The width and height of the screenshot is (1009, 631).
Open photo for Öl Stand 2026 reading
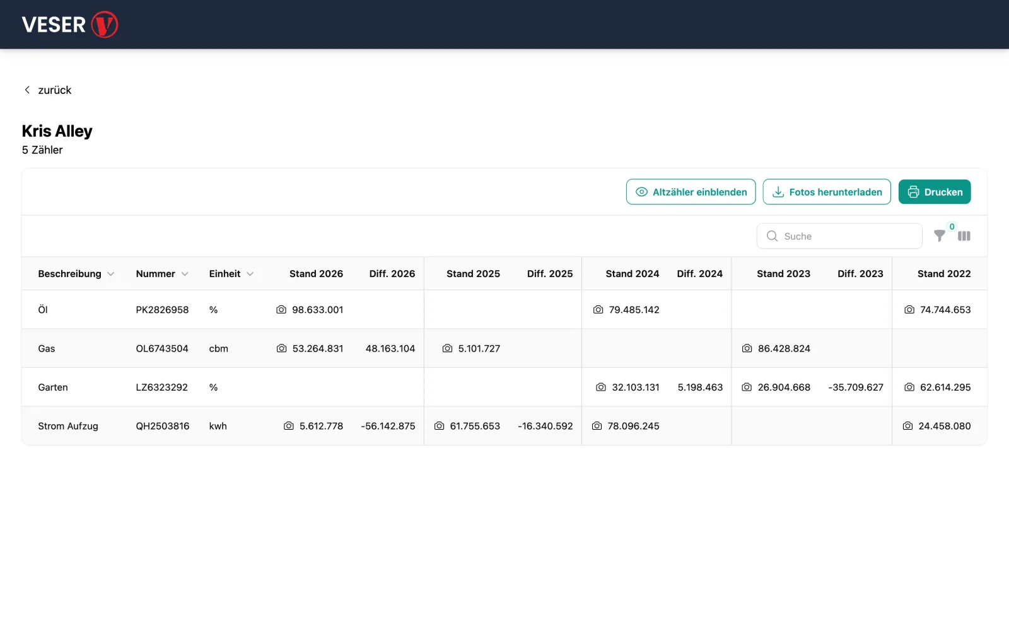pos(281,310)
